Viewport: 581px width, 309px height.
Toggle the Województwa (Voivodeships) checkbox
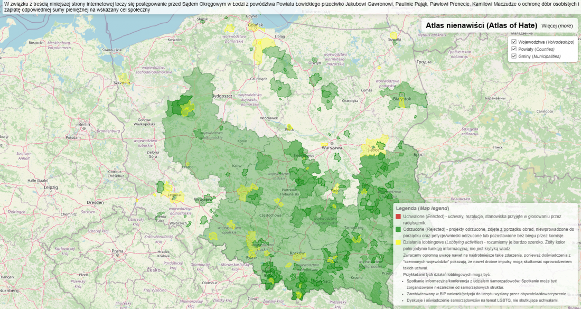click(x=514, y=42)
